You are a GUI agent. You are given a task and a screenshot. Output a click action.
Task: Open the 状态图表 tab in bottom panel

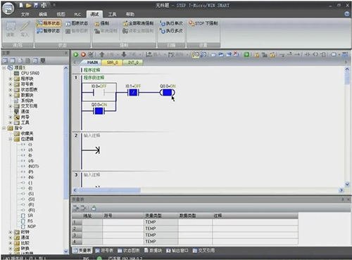pyautogui.click(x=128, y=250)
